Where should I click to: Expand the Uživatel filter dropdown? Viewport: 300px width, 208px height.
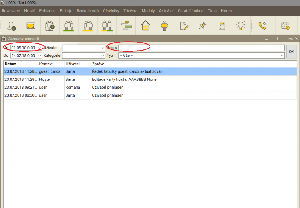tap(103, 48)
